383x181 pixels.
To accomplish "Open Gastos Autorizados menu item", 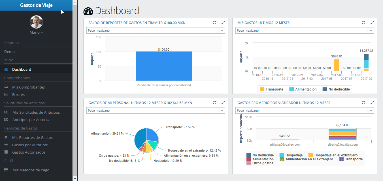I will point(29,152).
